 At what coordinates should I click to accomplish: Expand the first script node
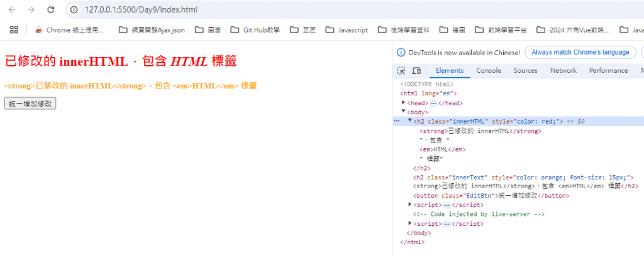point(410,205)
